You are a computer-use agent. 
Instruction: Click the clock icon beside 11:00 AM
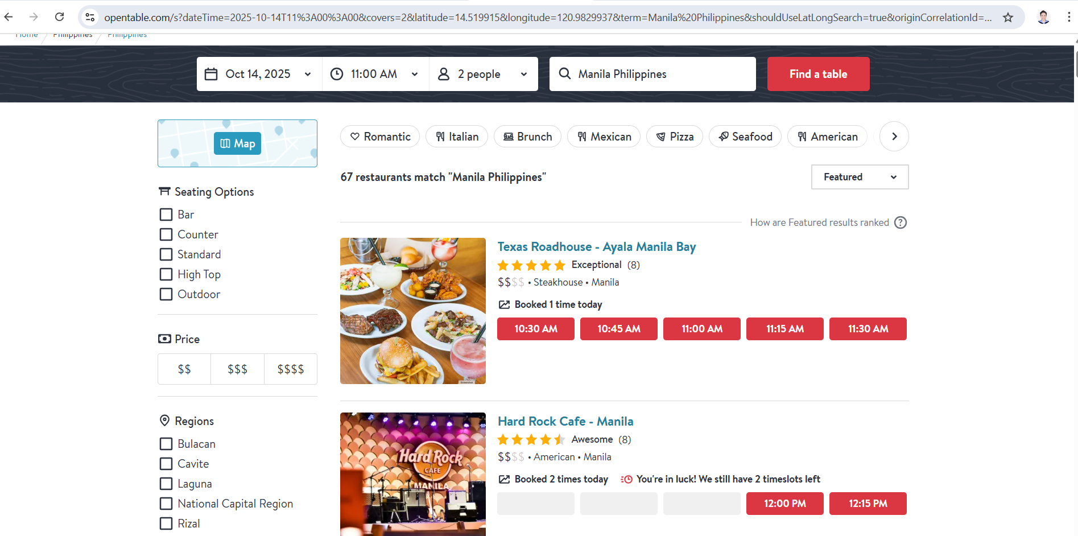click(x=337, y=74)
